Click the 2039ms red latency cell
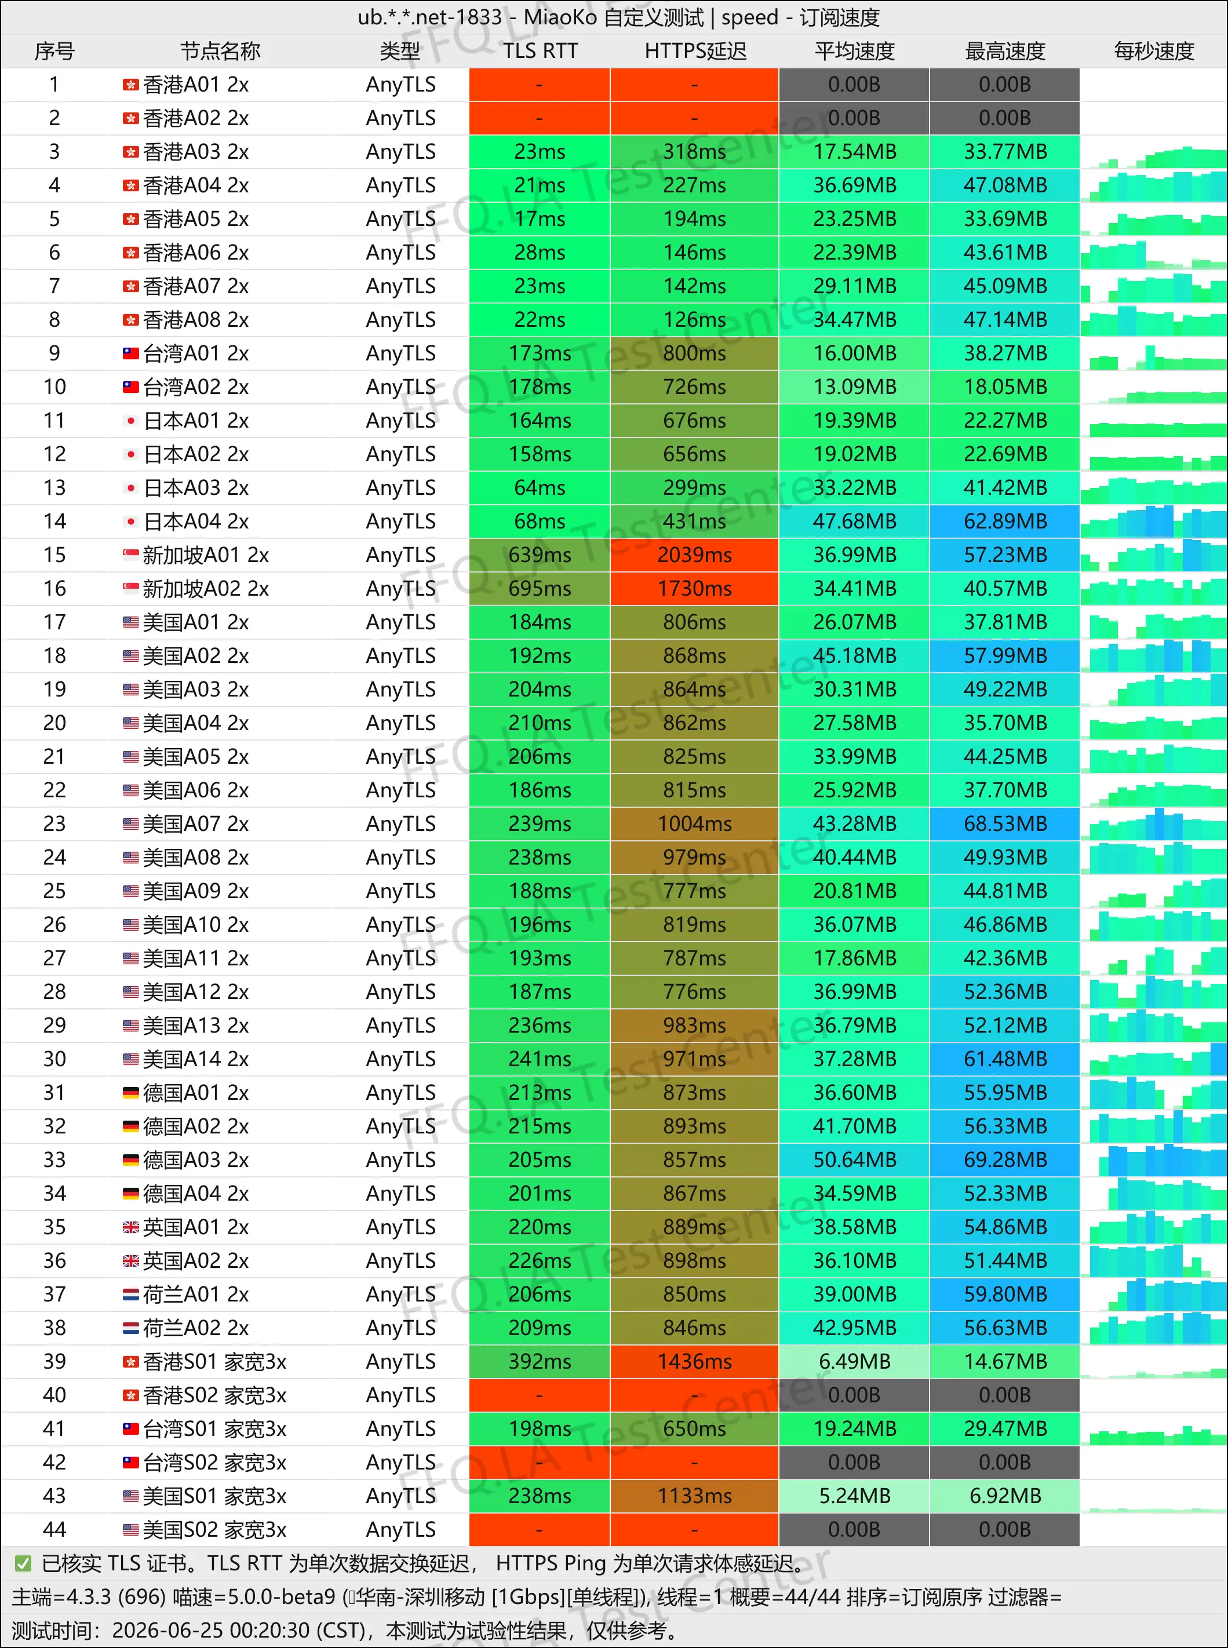The height and width of the screenshot is (1648, 1228). click(x=695, y=555)
